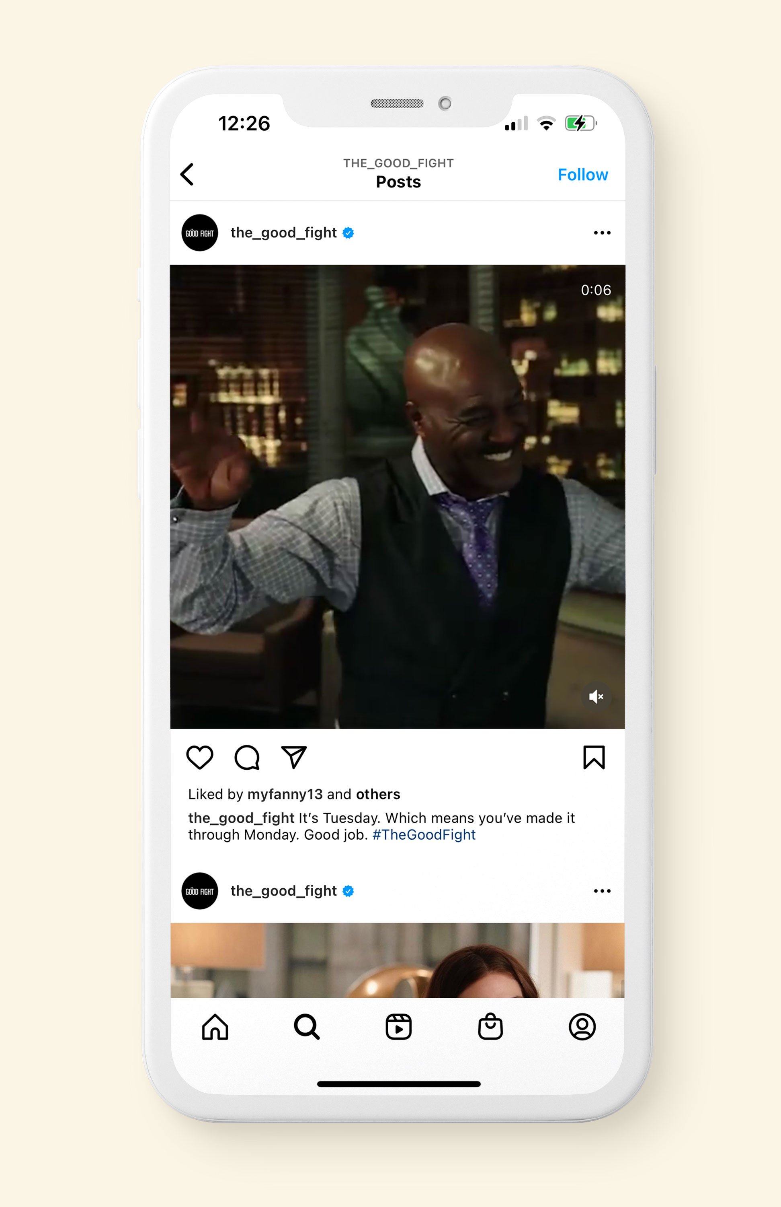Screen dimensions: 781x1207
Task: Open the Profile tab
Action: [582, 1027]
